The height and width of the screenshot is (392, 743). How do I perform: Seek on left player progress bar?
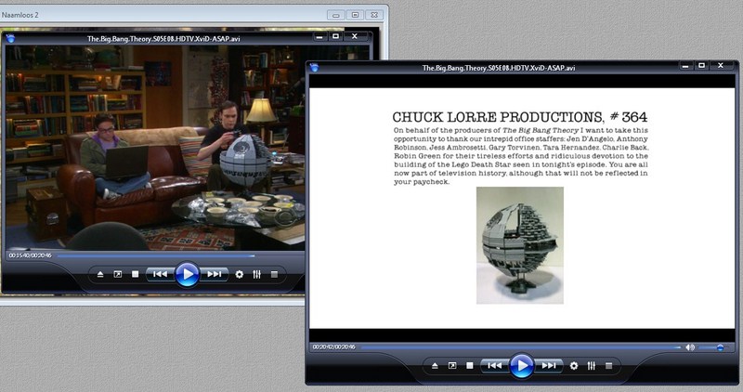180,256
